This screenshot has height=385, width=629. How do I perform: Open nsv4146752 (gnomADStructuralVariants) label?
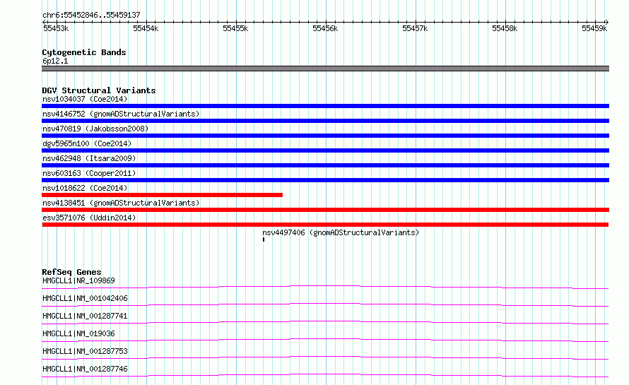121,114
